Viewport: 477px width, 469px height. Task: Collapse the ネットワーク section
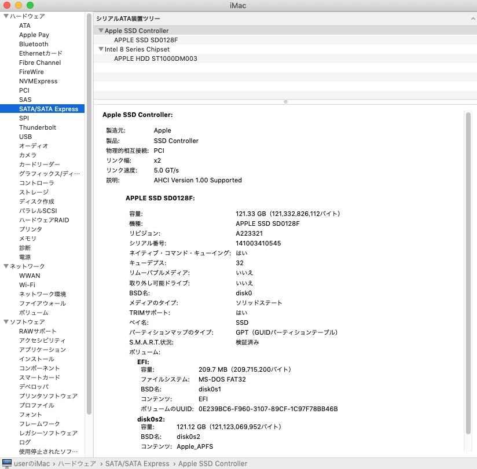click(6, 266)
